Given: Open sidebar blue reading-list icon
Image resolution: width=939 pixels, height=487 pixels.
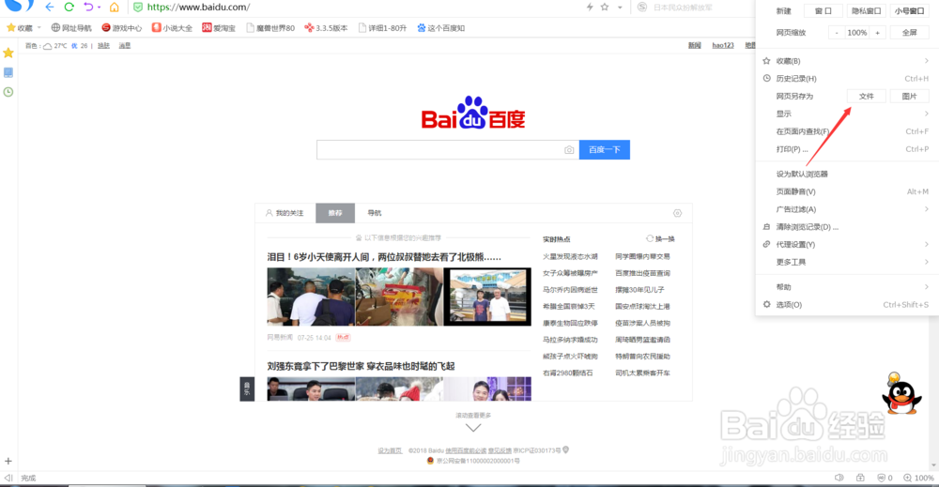Looking at the screenshot, I should tap(8, 72).
